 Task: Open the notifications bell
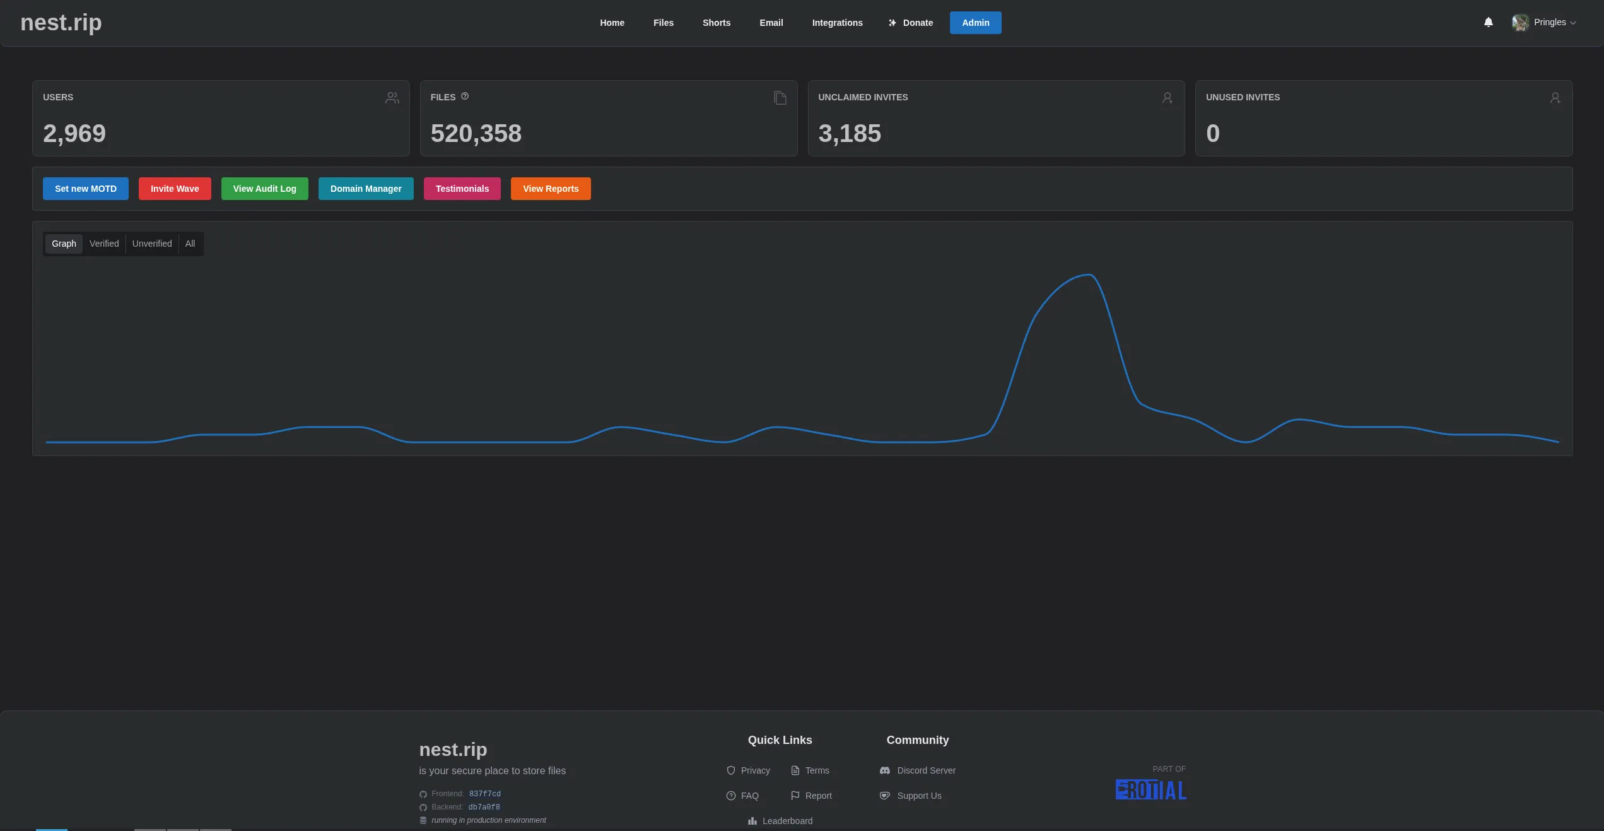point(1488,22)
